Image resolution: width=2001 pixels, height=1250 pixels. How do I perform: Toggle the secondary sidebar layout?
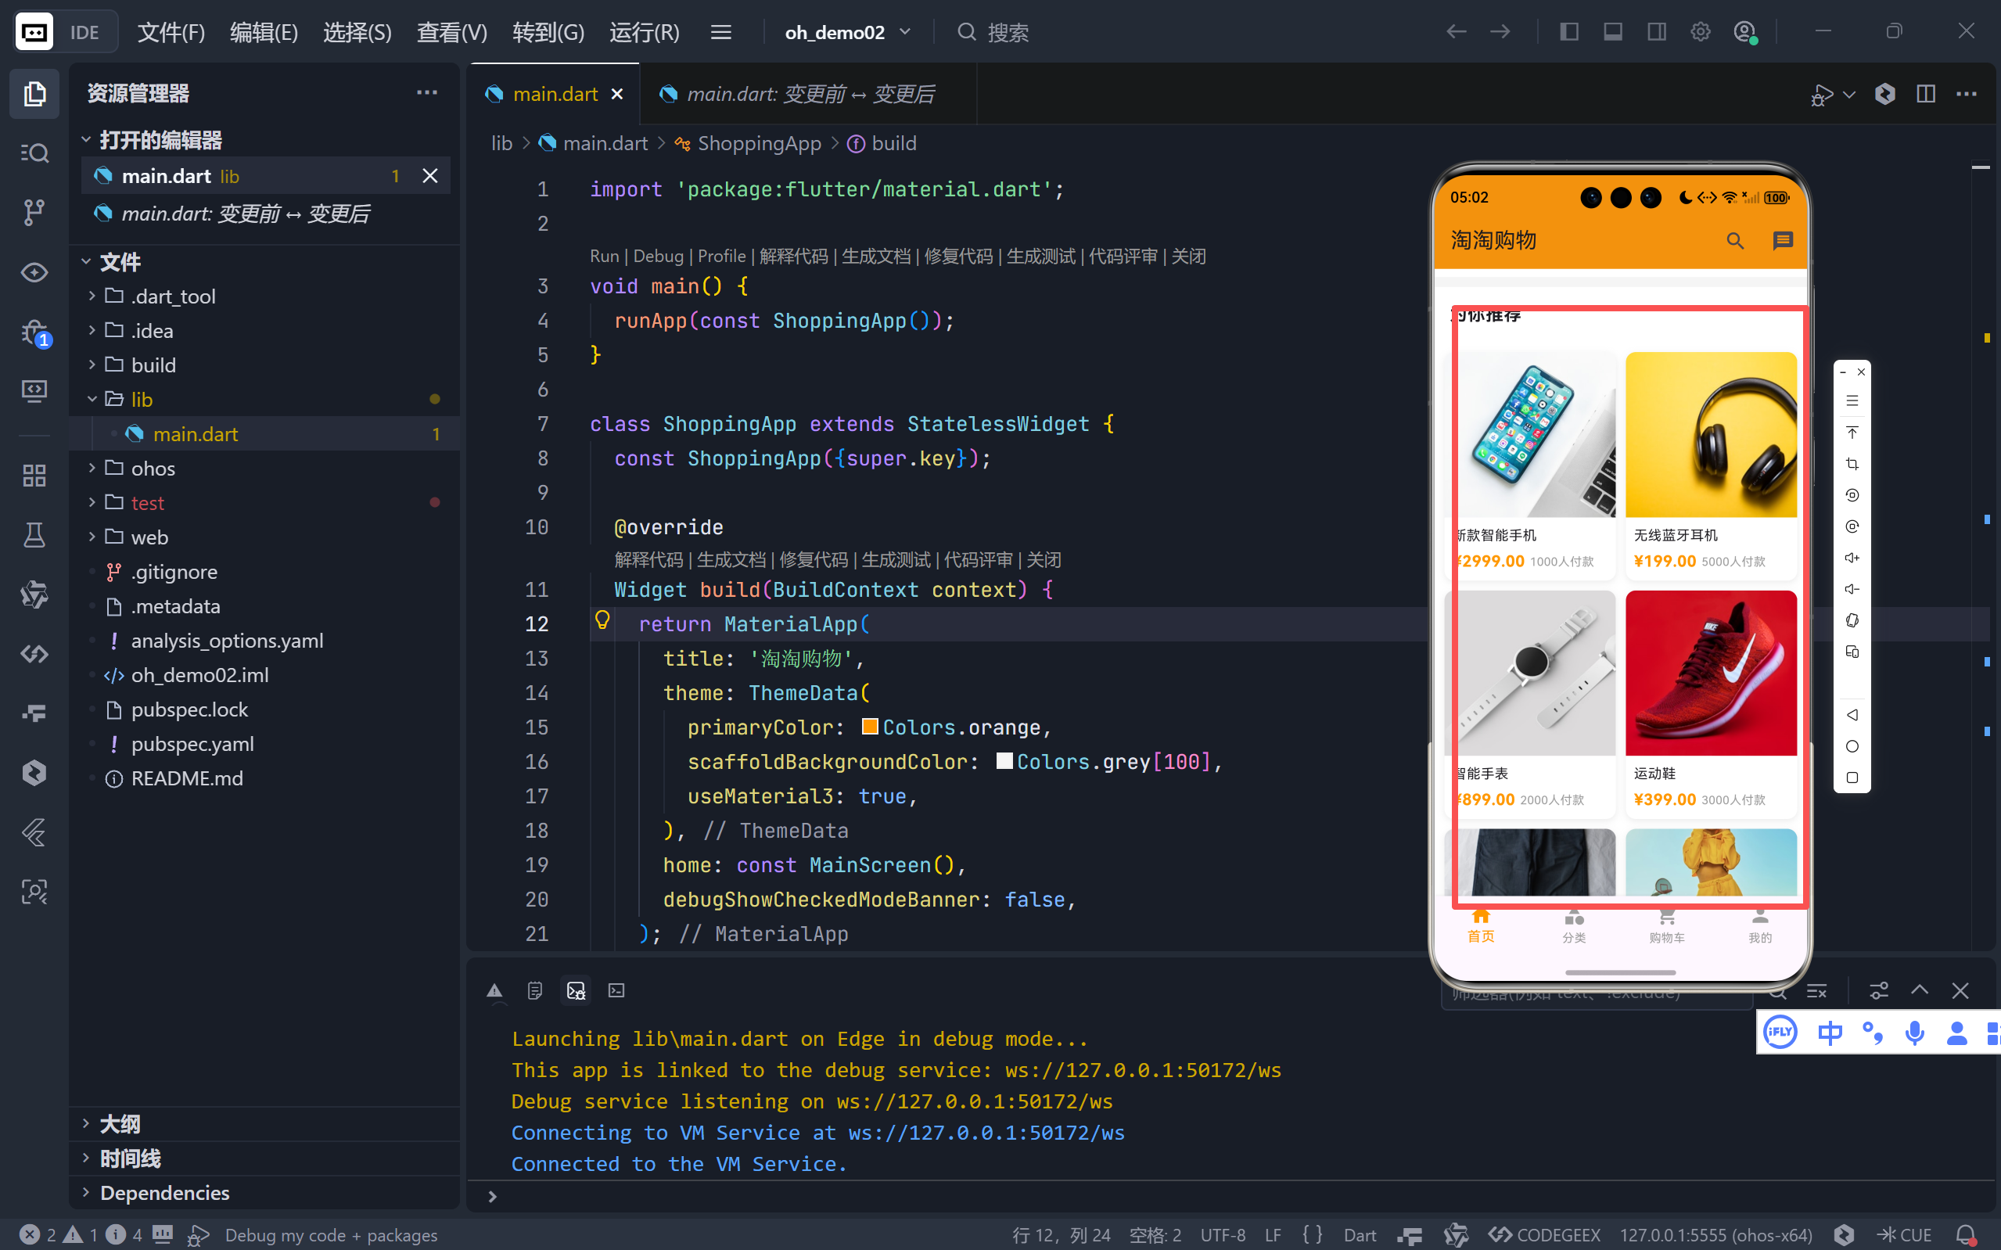[x=1656, y=31]
